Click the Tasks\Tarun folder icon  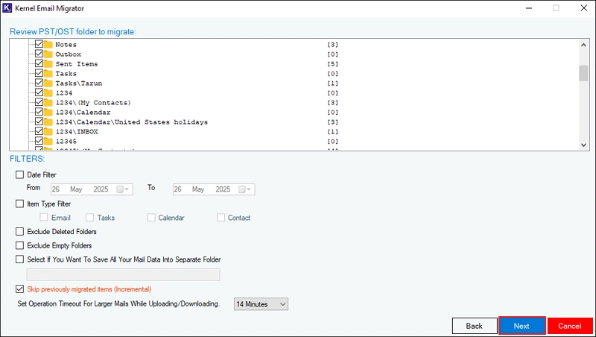pos(48,83)
